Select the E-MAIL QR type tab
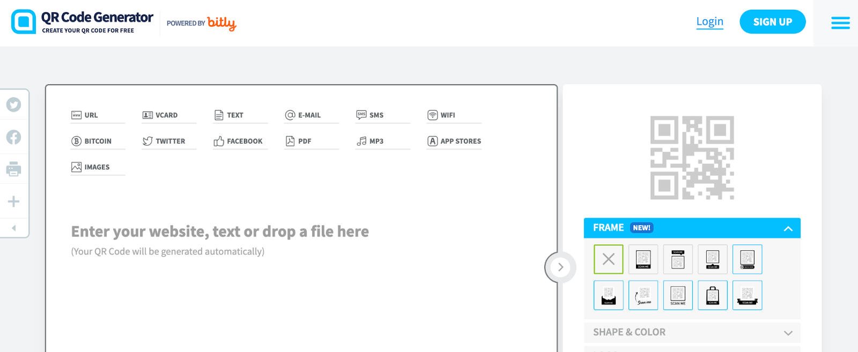This screenshot has width=858, height=352. click(x=312, y=115)
